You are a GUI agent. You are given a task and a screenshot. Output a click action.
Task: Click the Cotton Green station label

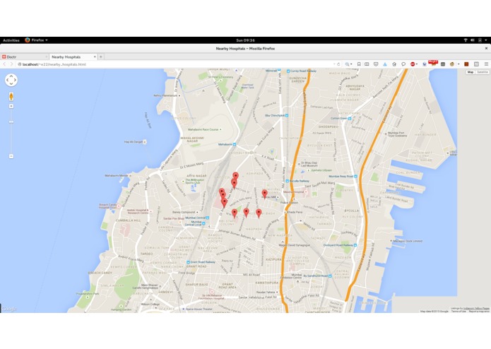coord(341,118)
